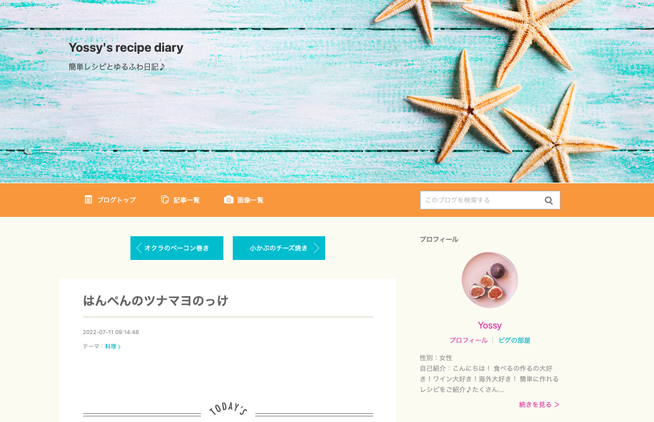The width and height of the screenshot is (654, 422).
Task: Open the 記事一覧 menu item
Action: coord(180,200)
